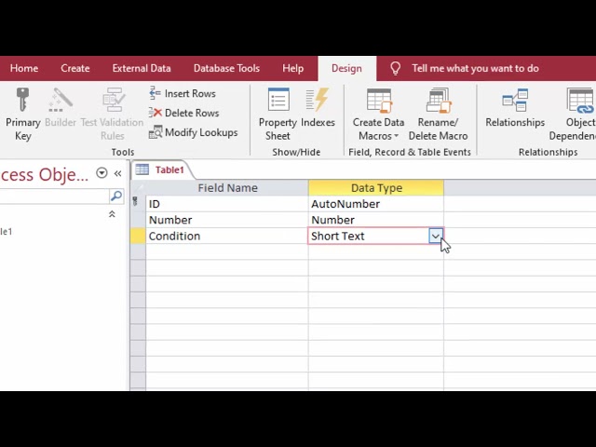Select the Number field name cell
Image resolution: width=596 pixels, height=447 pixels.
tap(227, 220)
